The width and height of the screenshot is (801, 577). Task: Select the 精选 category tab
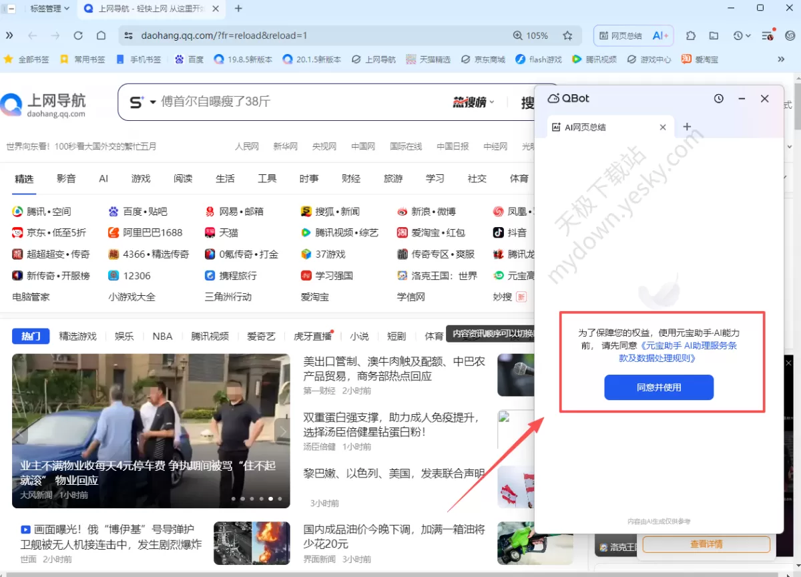tap(24, 178)
